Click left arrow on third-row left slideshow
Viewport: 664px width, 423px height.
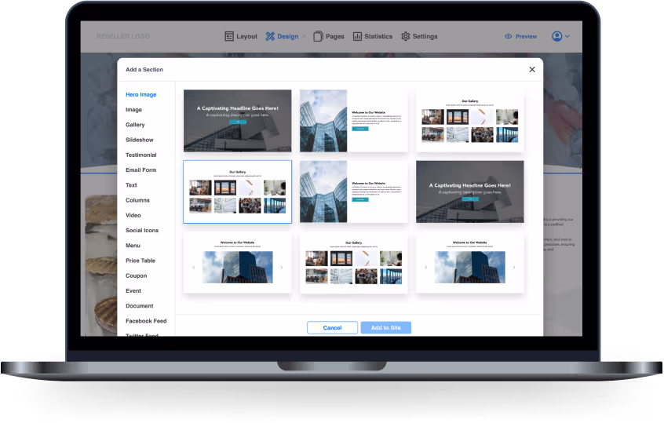[x=194, y=267]
